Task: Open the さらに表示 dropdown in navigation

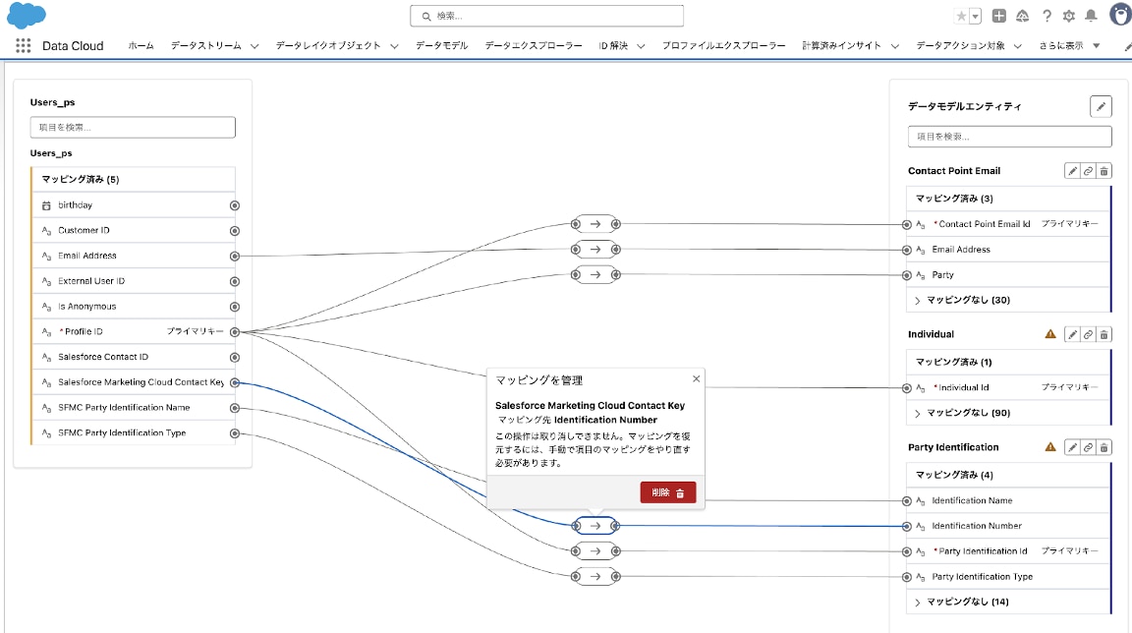Action: (x=1069, y=45)
